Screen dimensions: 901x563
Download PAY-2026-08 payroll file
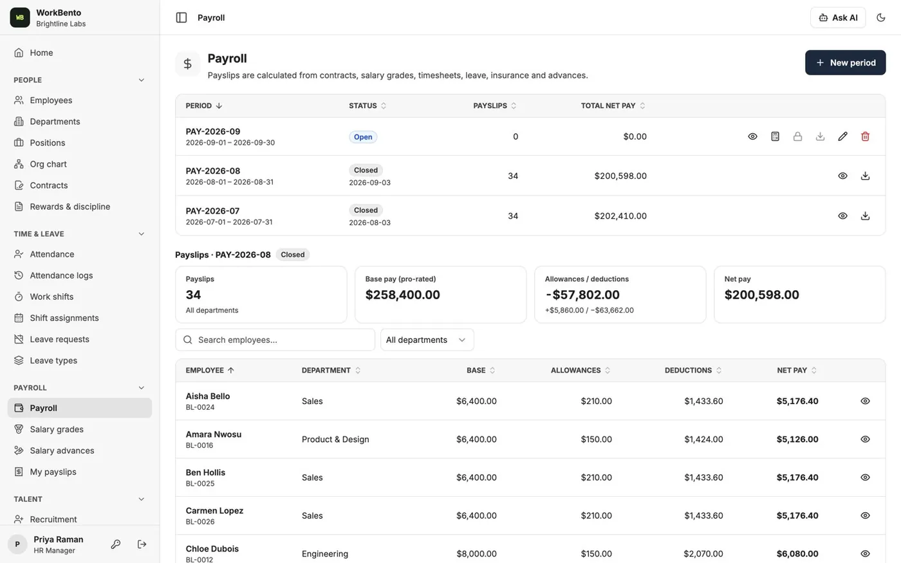click(865, 176)
